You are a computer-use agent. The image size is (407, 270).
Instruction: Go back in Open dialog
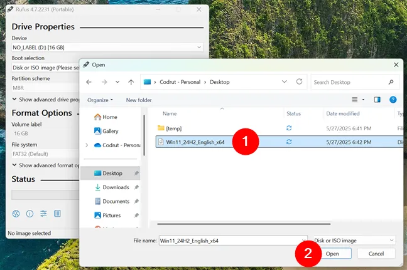[89, 82]
